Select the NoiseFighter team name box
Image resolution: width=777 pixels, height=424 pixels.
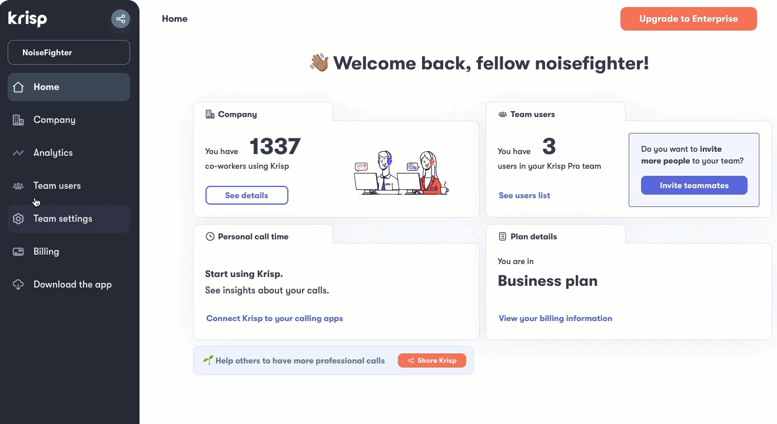click(x=68, y=52)
